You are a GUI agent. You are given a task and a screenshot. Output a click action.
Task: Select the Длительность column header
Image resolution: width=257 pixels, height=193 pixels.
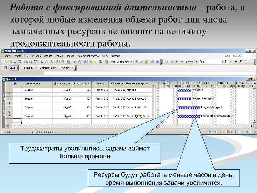point(62,84)
